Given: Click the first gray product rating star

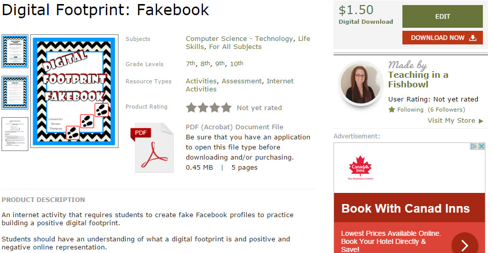Looking at the screenshot, I should tap(191, 108).
